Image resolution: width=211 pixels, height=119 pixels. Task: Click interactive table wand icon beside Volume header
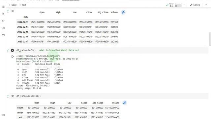pos(123,12)
